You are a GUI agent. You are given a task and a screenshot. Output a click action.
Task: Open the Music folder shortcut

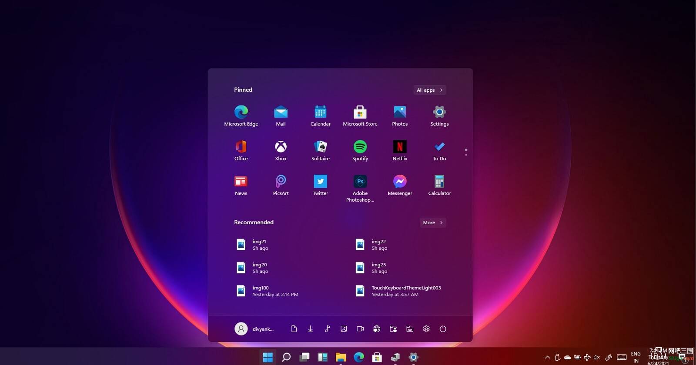point(327,329)
